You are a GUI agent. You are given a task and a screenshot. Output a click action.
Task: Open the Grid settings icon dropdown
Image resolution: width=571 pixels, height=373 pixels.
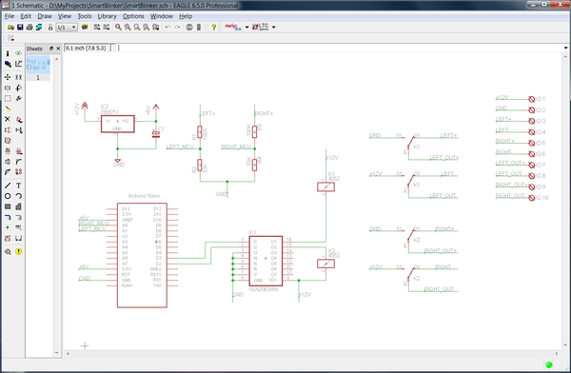tap(10, 38)
